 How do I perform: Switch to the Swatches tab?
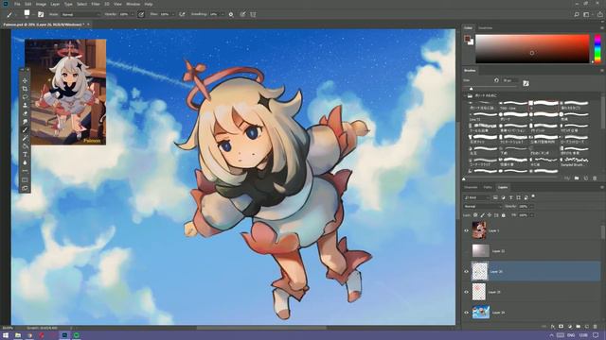[x=486, y=27]
